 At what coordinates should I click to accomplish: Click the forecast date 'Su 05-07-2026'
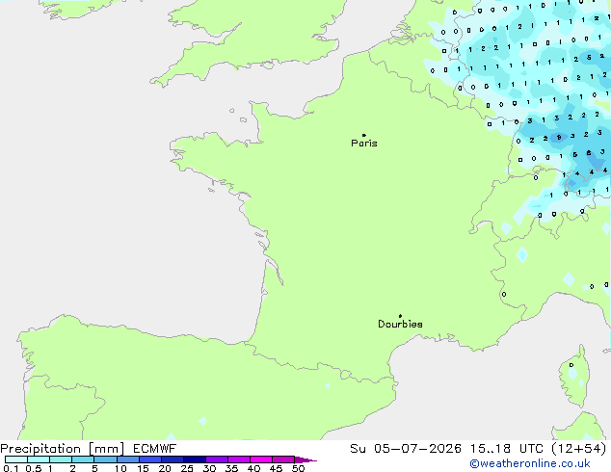click(406, 449)
